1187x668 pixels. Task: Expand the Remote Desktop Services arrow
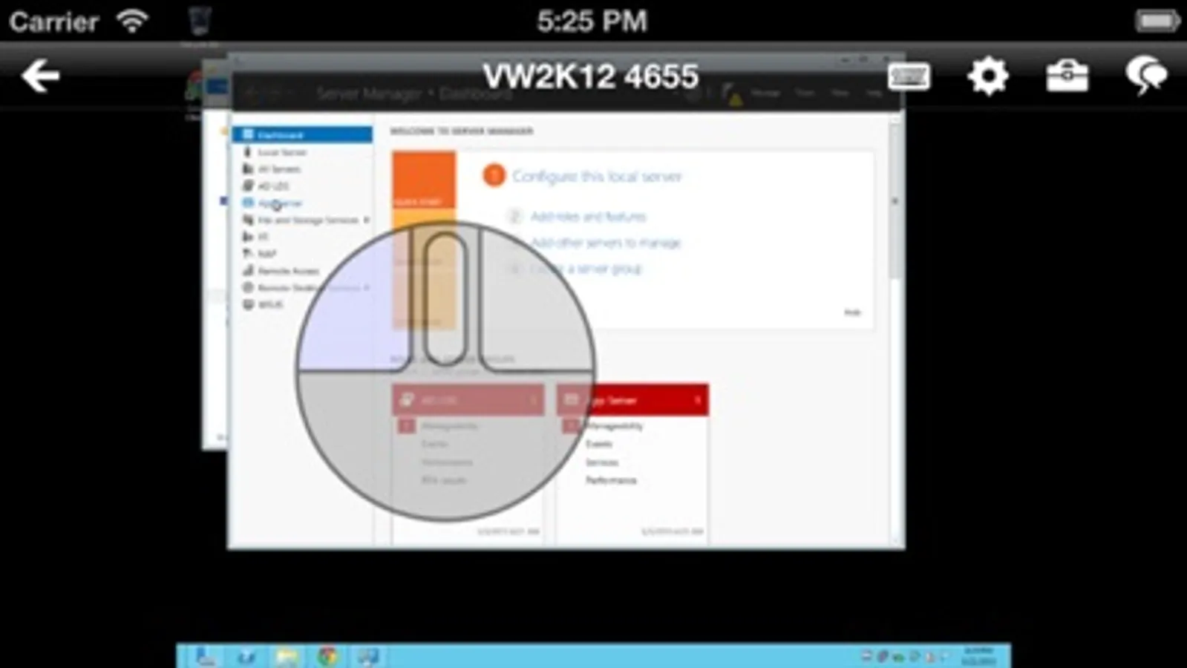click(x=366, y=288)
